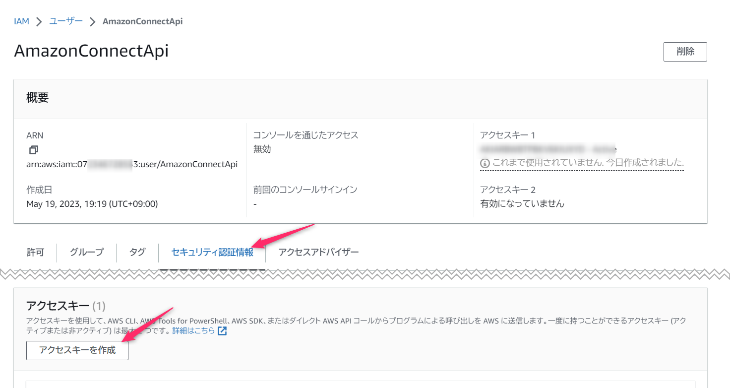Viewport: 730px width, 388px height.
Task: Click the 有効になっていません status text
Action: pyautogui.click(x=522, y=203)
